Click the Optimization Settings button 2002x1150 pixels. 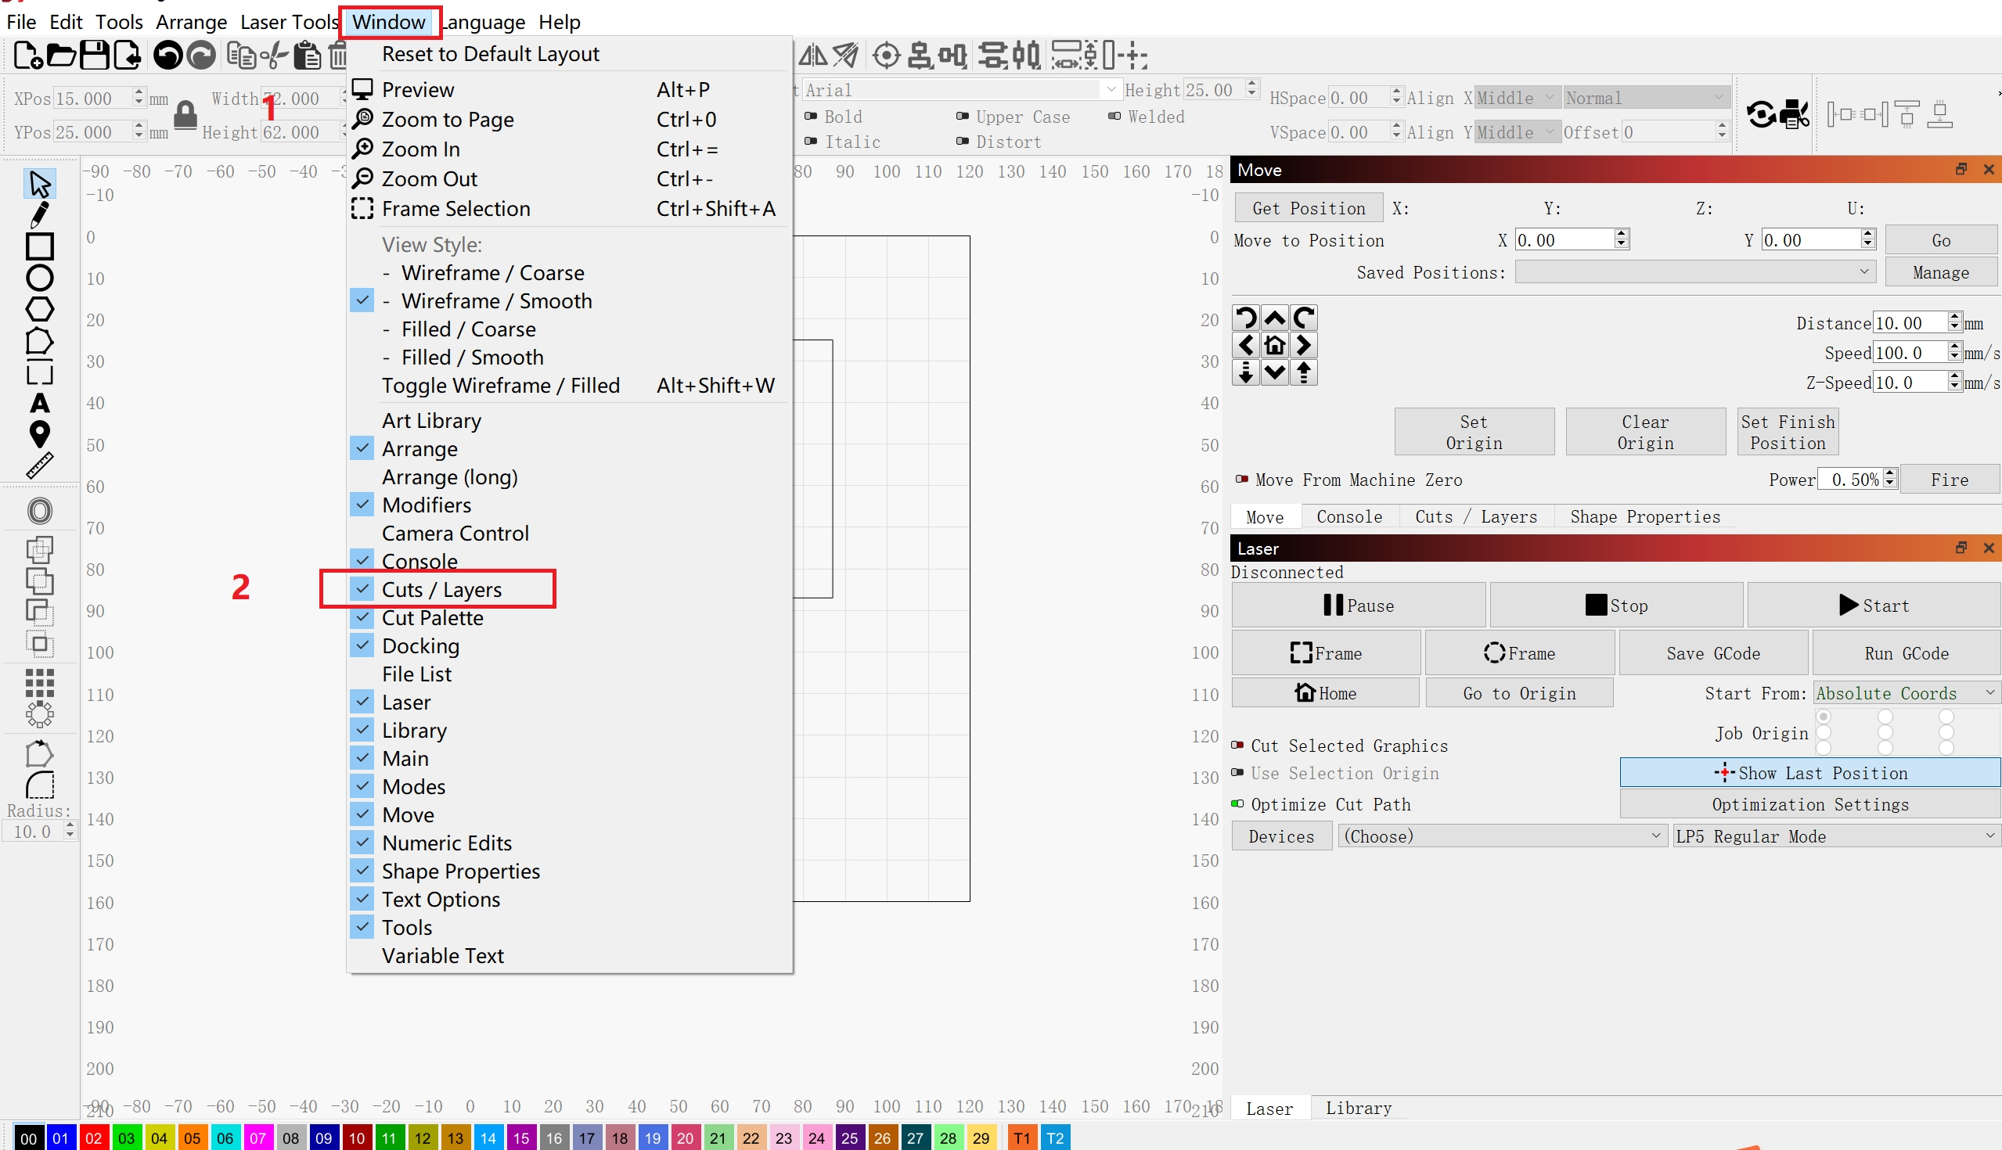coord(1809,803)
